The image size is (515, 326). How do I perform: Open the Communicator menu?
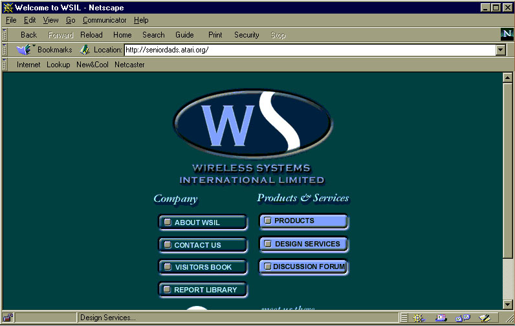104,20
